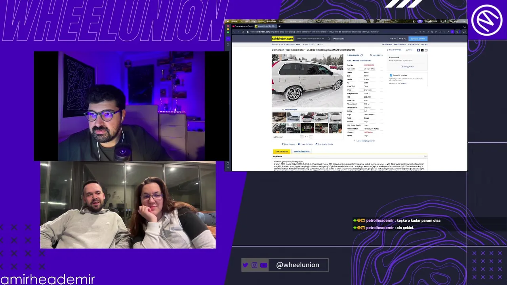
Task: Click the Twitter icon in @wheelunion banner
Action: [x=245, y=265]
